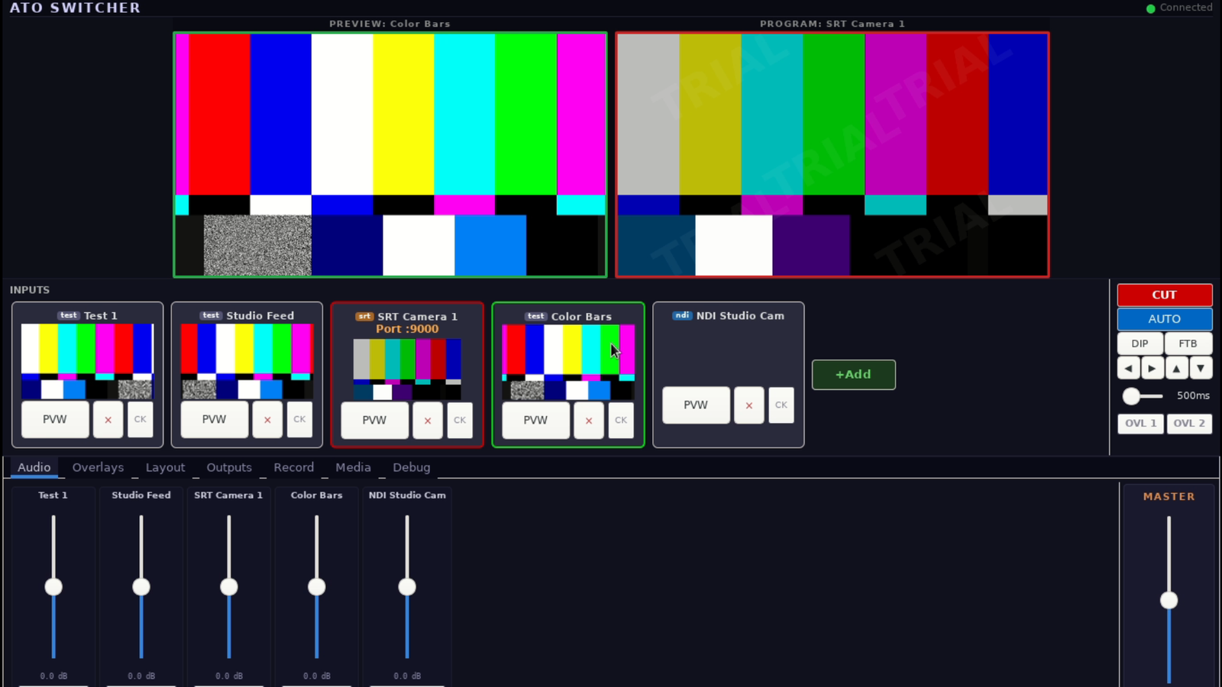The image size is (1222, 687).
Task: Click +Add to create a new input
Action: click(x=853, y=374)
